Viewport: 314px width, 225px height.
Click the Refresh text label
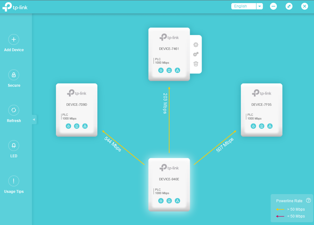14,121
